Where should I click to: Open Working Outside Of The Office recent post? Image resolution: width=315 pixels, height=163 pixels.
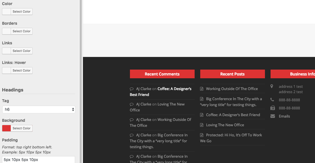coord(232,89)
